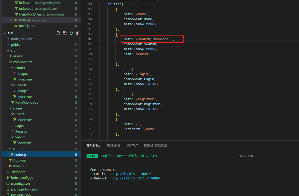Image resolution: width=299 pixels, height=196 pixels.
Task: Switch to the PROBLEMS panel tab
Action: (x=113, y=145)
